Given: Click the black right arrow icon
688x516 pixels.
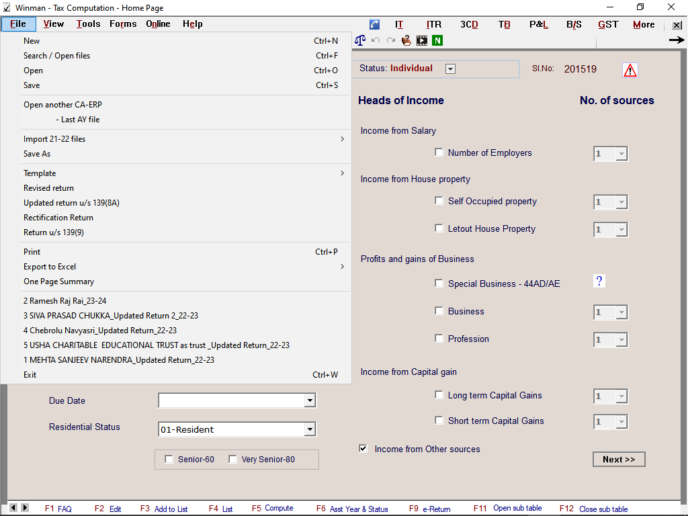Looking at the screenshot, I should [x=676, y=40].
